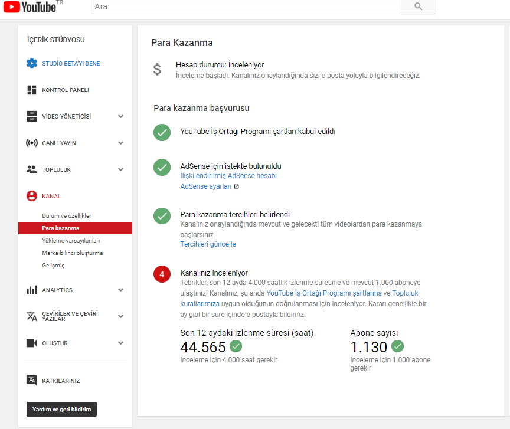Select Marka bilinci oluşturma submenu
This screenshot has height=429, width=510.
(72, 253)
